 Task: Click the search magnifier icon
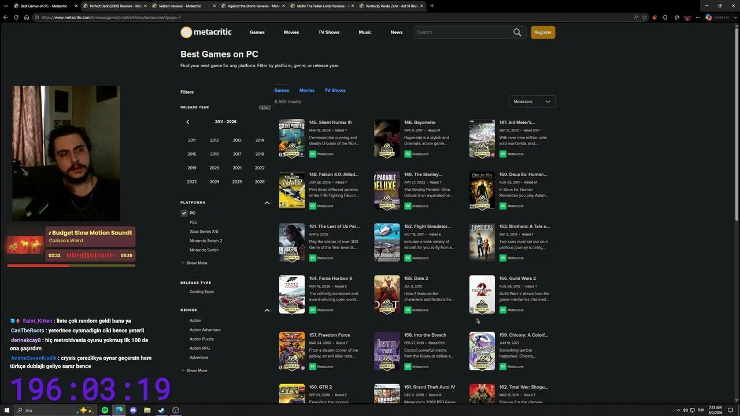point(517,32)
